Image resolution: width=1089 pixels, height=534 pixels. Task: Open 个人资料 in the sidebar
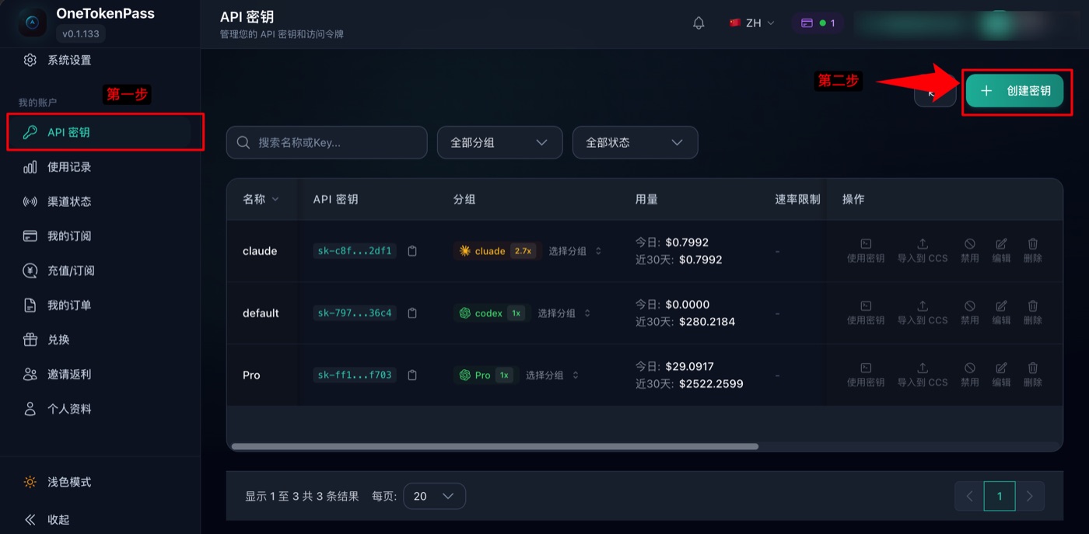pos(100,409)
